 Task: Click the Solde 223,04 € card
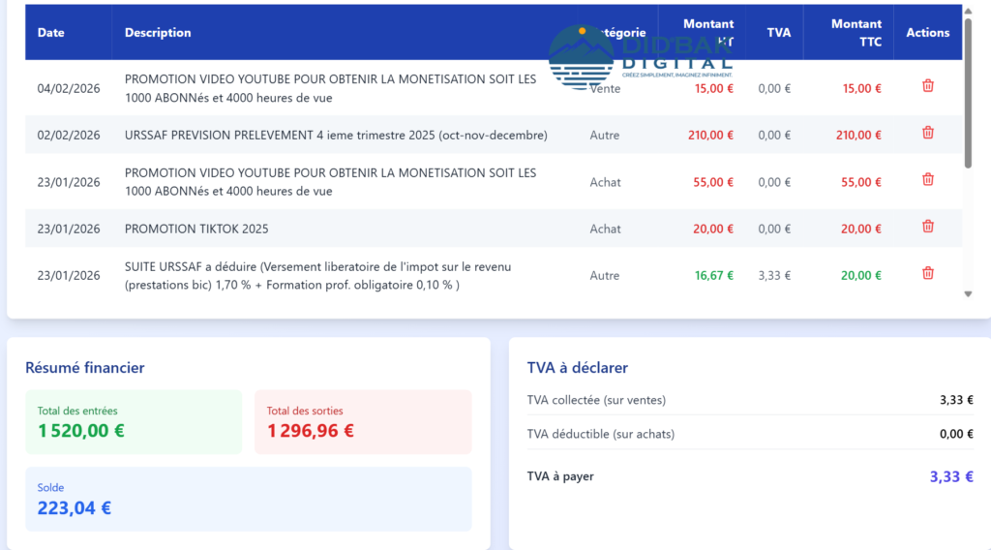click(249, 500)
